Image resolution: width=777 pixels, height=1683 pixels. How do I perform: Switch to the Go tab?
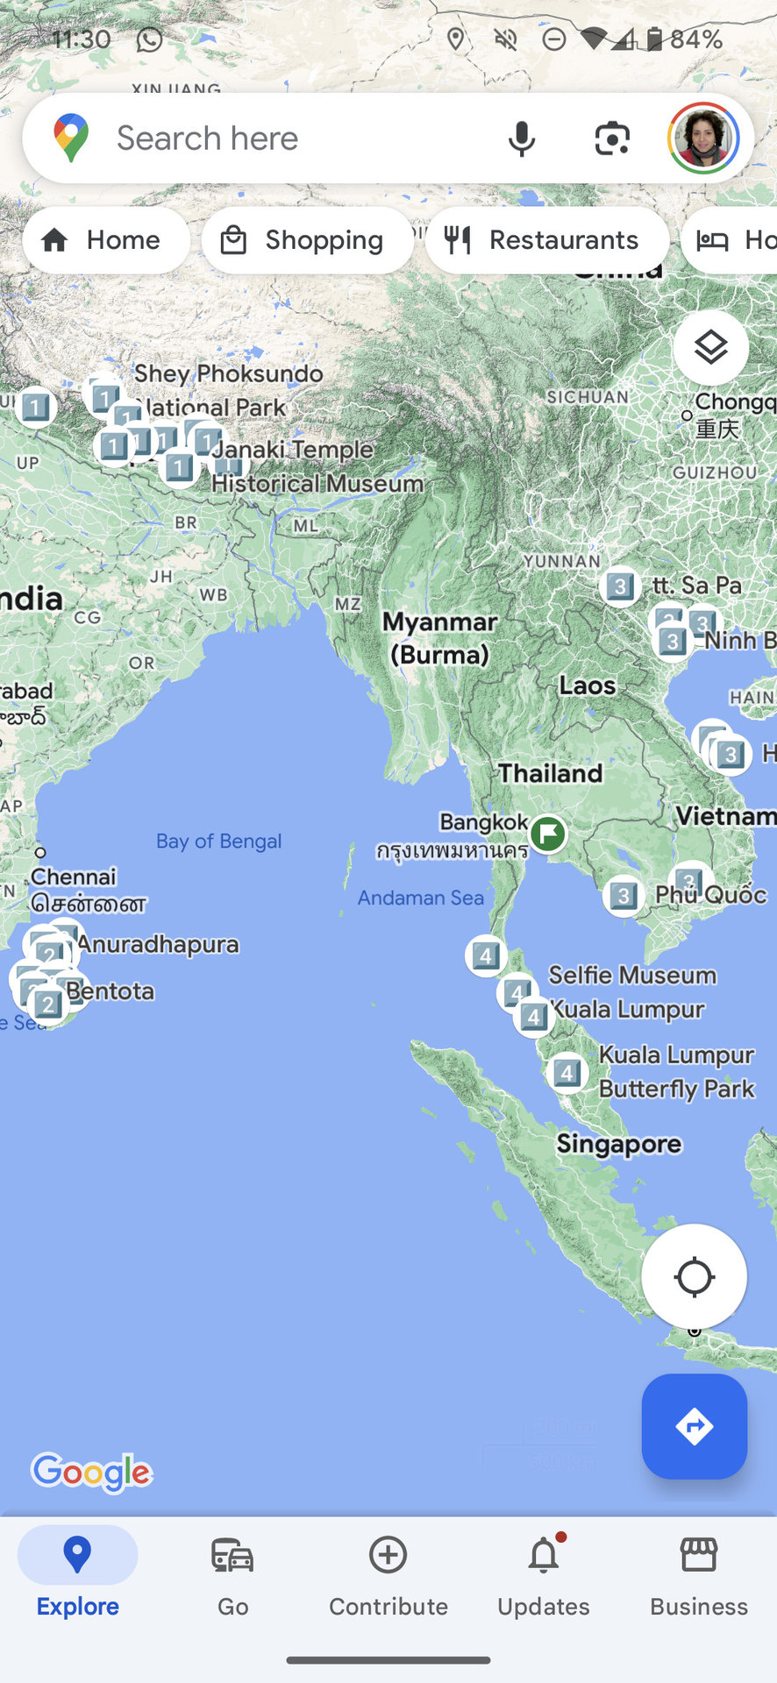(232, 1576)
